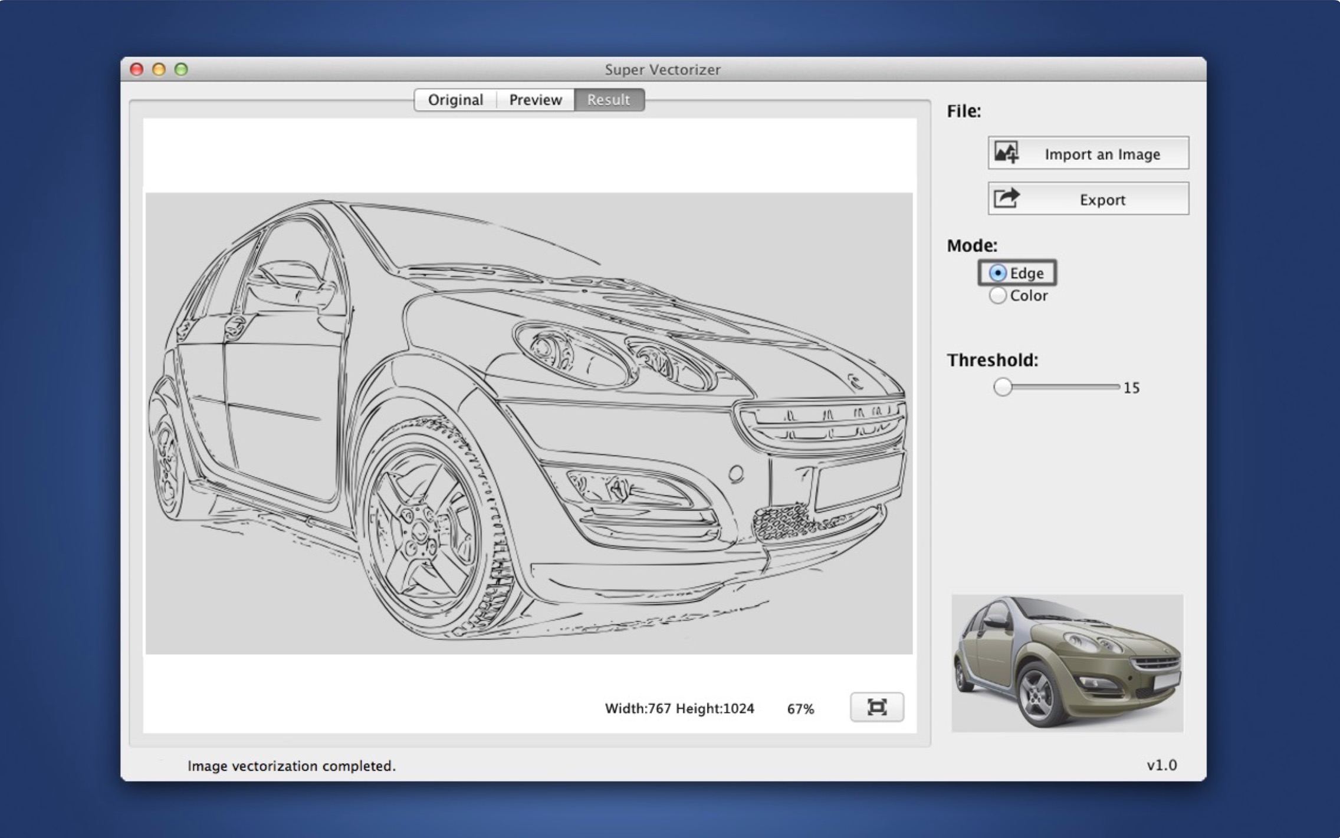Click the 67% zoom level readout
Image resolution: width=1340 pixels, height=838 pixels.
point(800,708)
